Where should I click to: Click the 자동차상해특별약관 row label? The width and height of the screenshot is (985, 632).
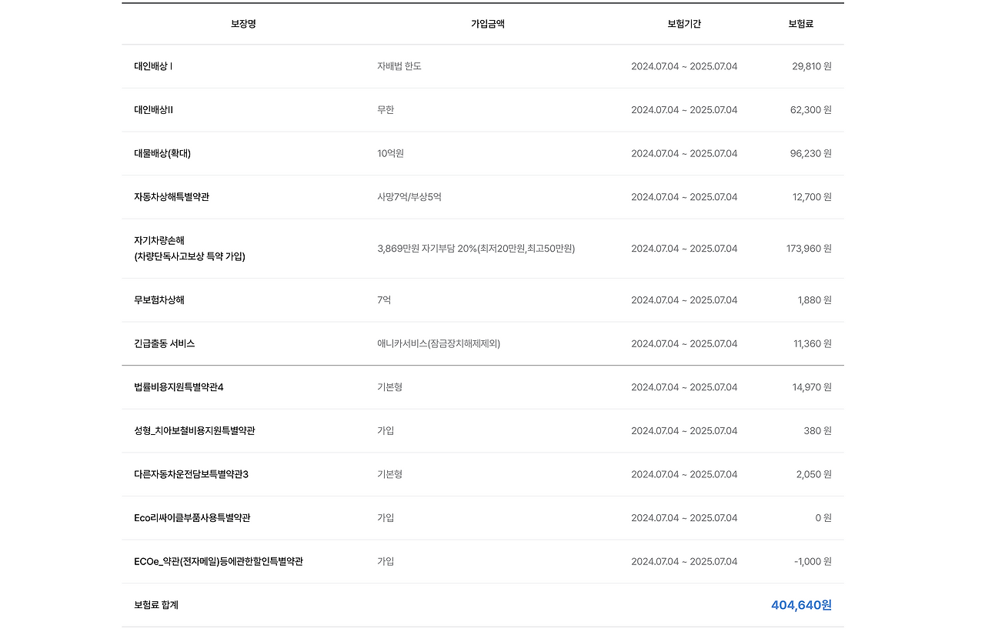pos(172,196)
